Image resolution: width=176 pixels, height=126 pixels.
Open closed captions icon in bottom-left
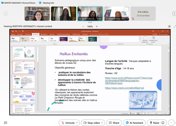click(6, 123)
